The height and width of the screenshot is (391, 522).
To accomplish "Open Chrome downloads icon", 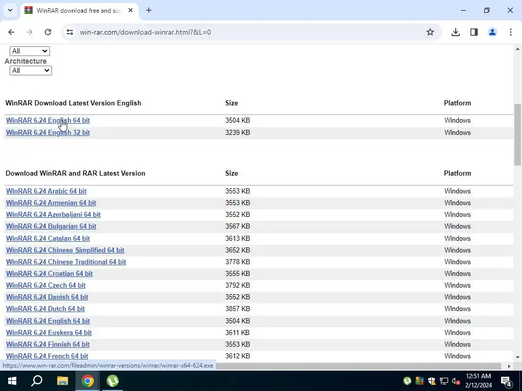I will coord(456,32).
